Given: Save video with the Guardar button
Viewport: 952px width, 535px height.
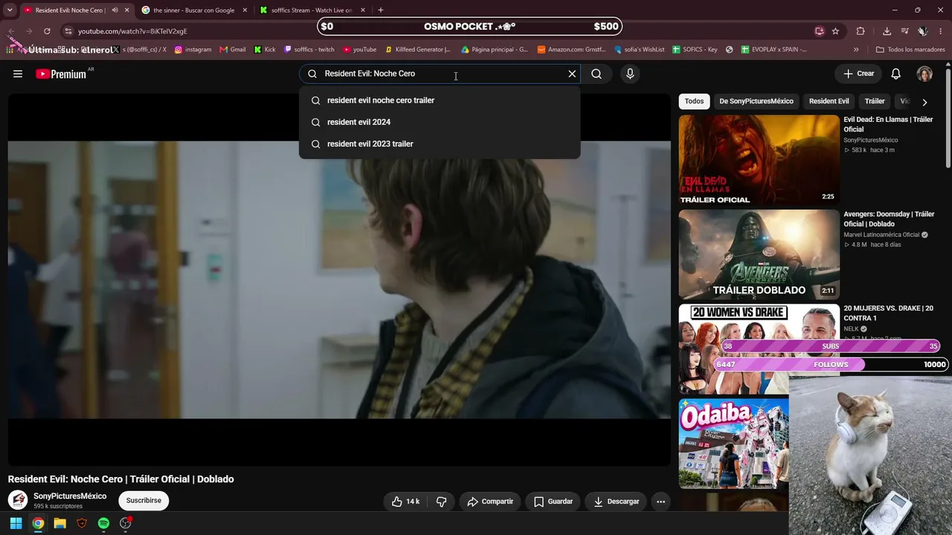Looking at the screenshot, I should pos(553,502).
